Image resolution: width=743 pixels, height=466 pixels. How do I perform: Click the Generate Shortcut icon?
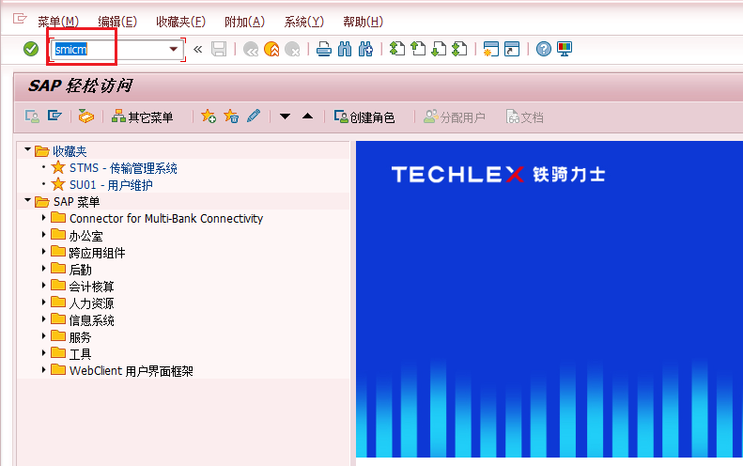[512, 49]
